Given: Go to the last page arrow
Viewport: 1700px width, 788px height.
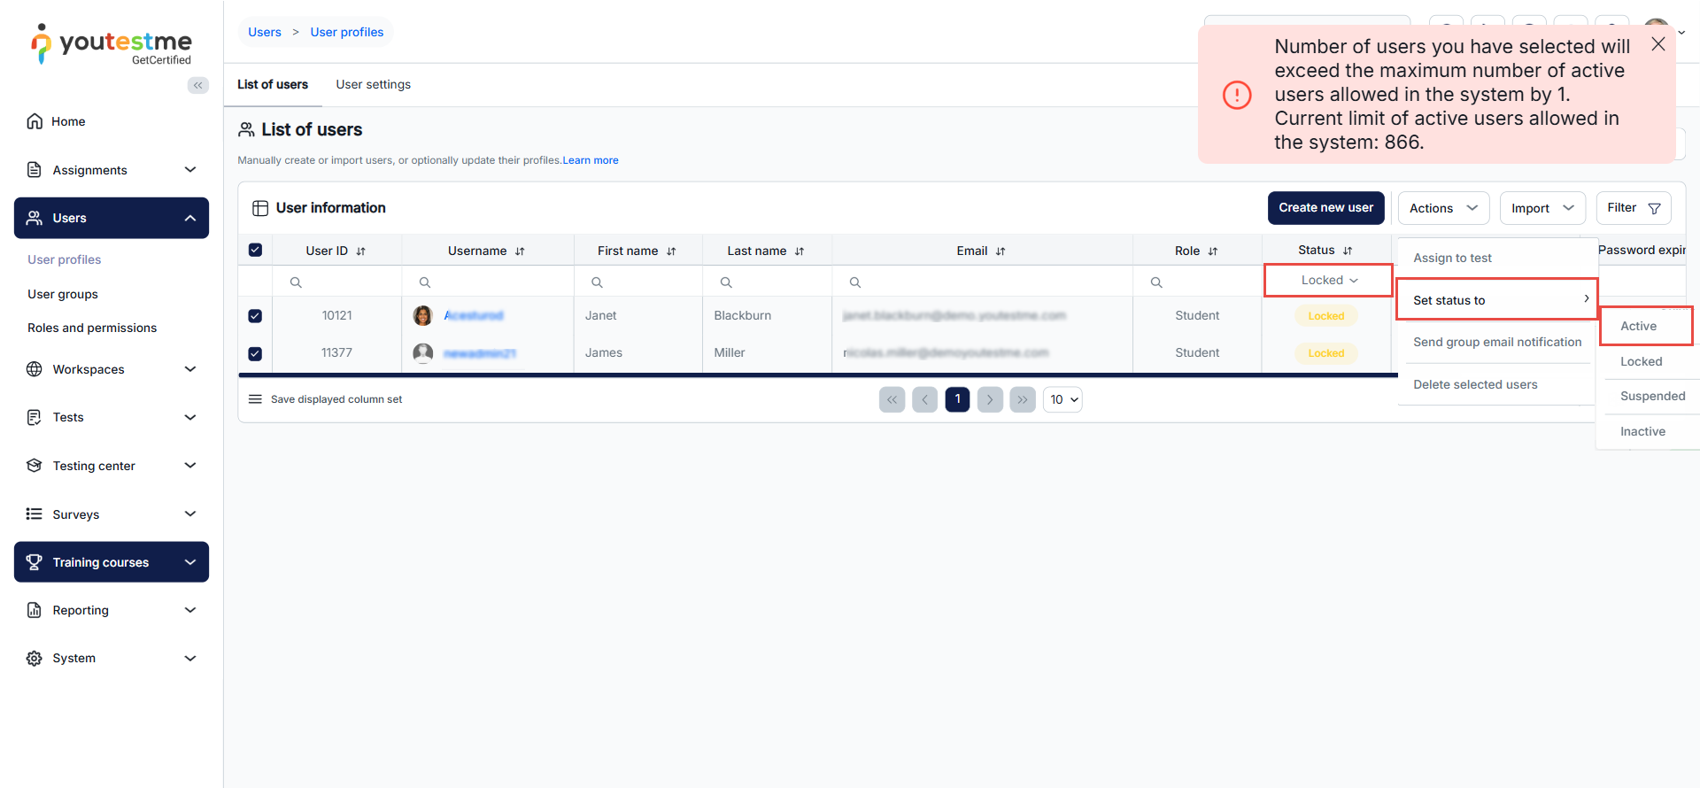Looking at the screenshot, I should tap(1022, 399).
